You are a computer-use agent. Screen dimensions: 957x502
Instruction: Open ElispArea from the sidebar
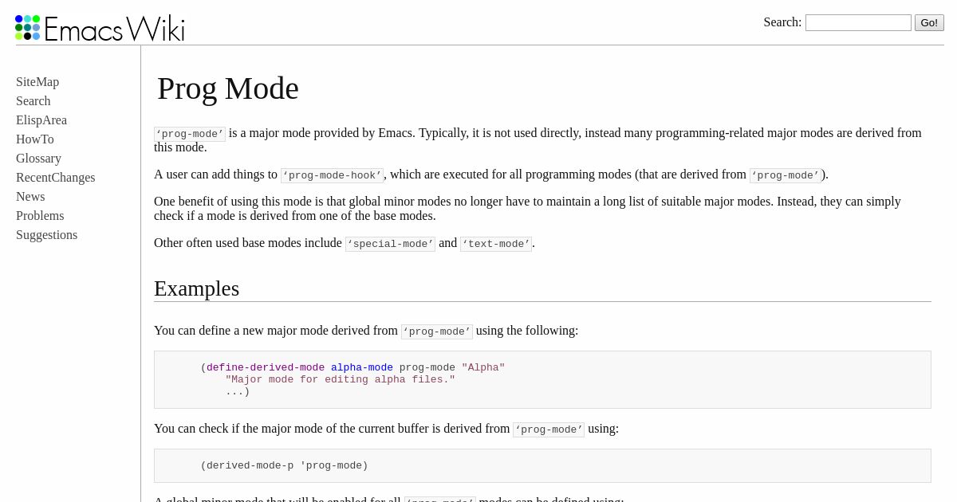point(41,120)
